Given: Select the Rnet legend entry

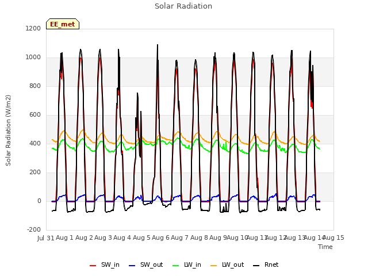Looking at the screenshot, I should pos(266,264).
